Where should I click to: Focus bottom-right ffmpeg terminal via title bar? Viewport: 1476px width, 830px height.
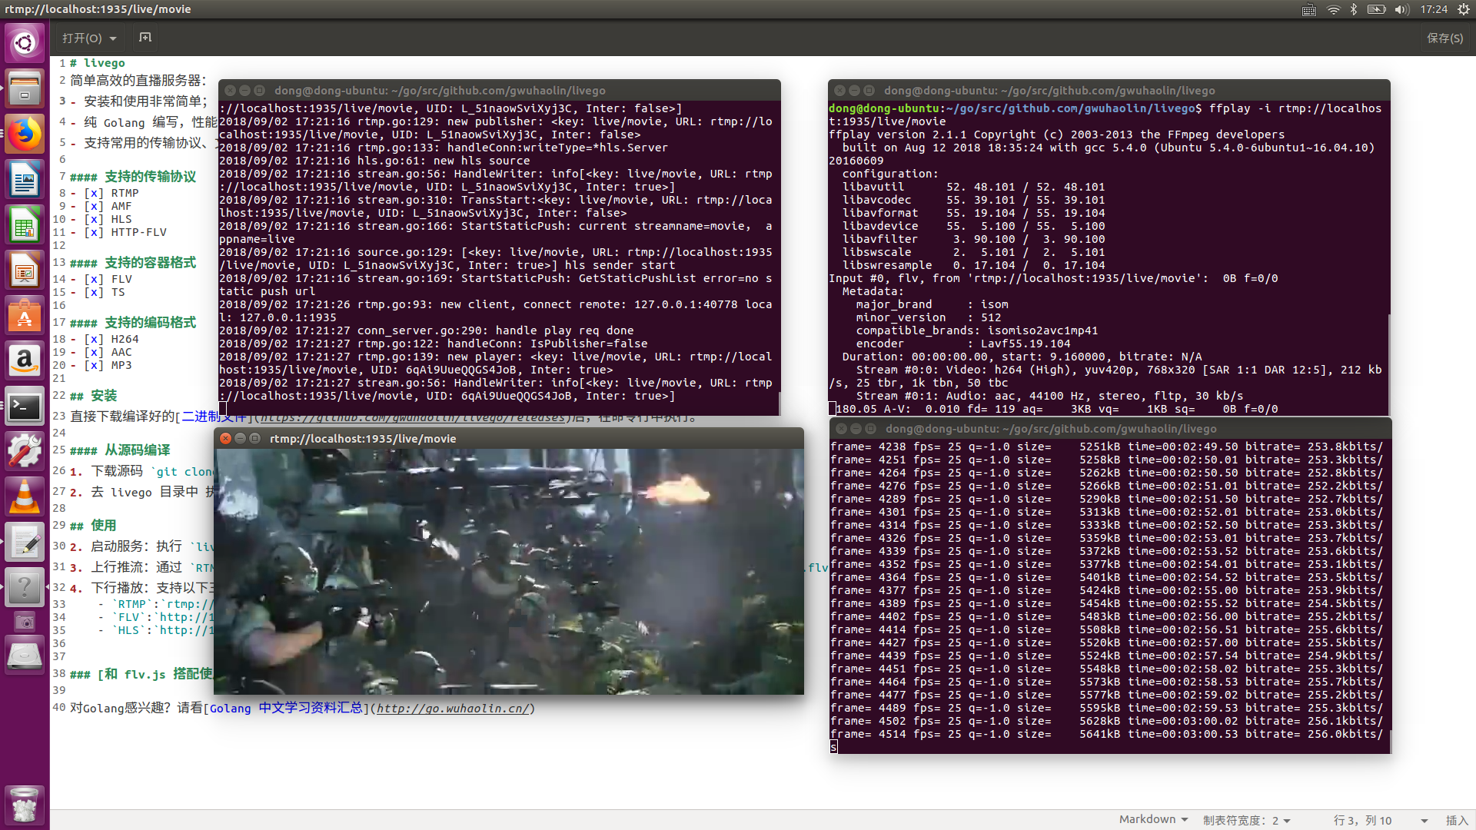coord(1111,428)
